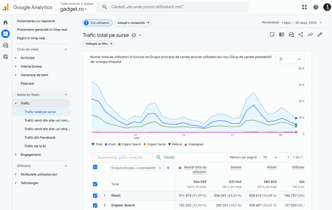Open the Explore icon in left rail
Screen dimensions: 332x210
tap(6, 45)
